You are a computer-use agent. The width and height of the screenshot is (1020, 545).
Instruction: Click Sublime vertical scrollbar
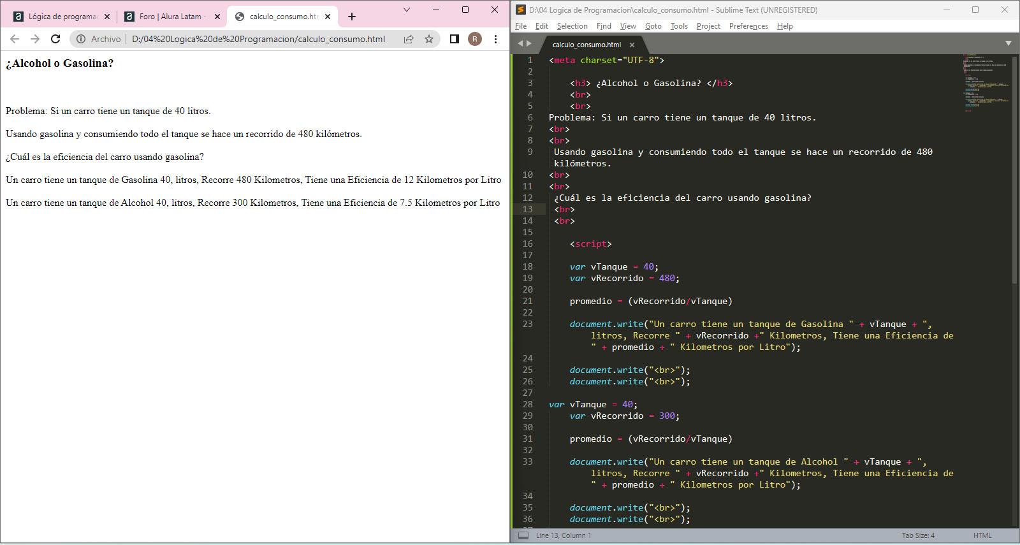click(x=1015, y=170)
